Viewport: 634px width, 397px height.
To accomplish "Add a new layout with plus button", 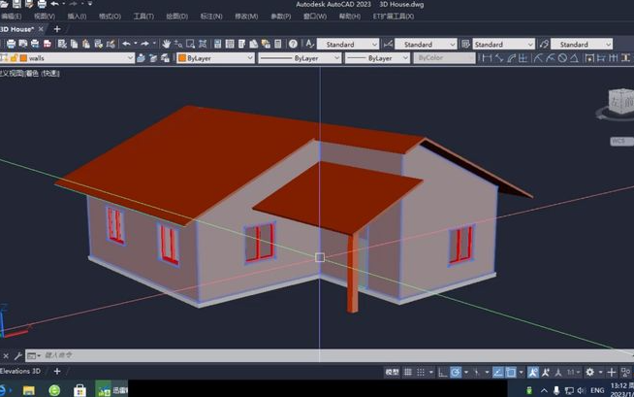I will tap(57, 371).
